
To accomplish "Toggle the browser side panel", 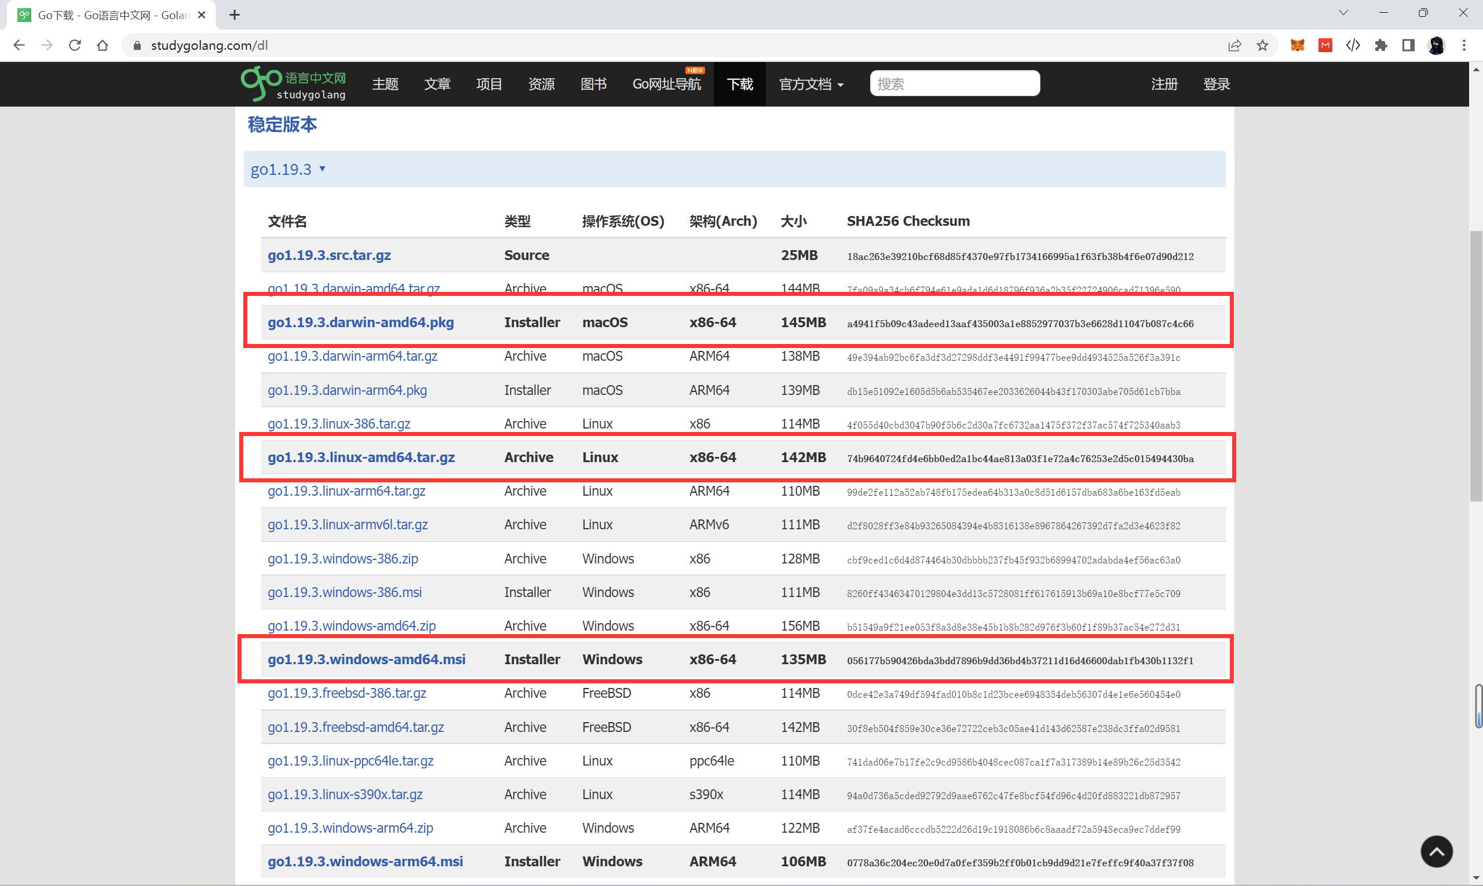I will (1408, 45).
